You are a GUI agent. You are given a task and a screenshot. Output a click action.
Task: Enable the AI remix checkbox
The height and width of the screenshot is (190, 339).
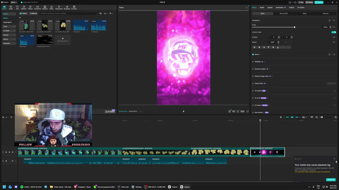(x=253, y=98)
